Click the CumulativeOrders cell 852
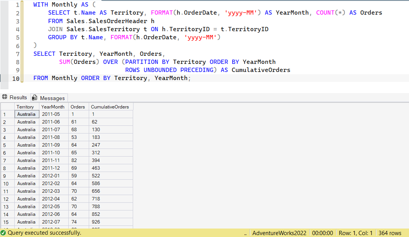This screenshot has width=409, height=237. (x=111, y=214)
